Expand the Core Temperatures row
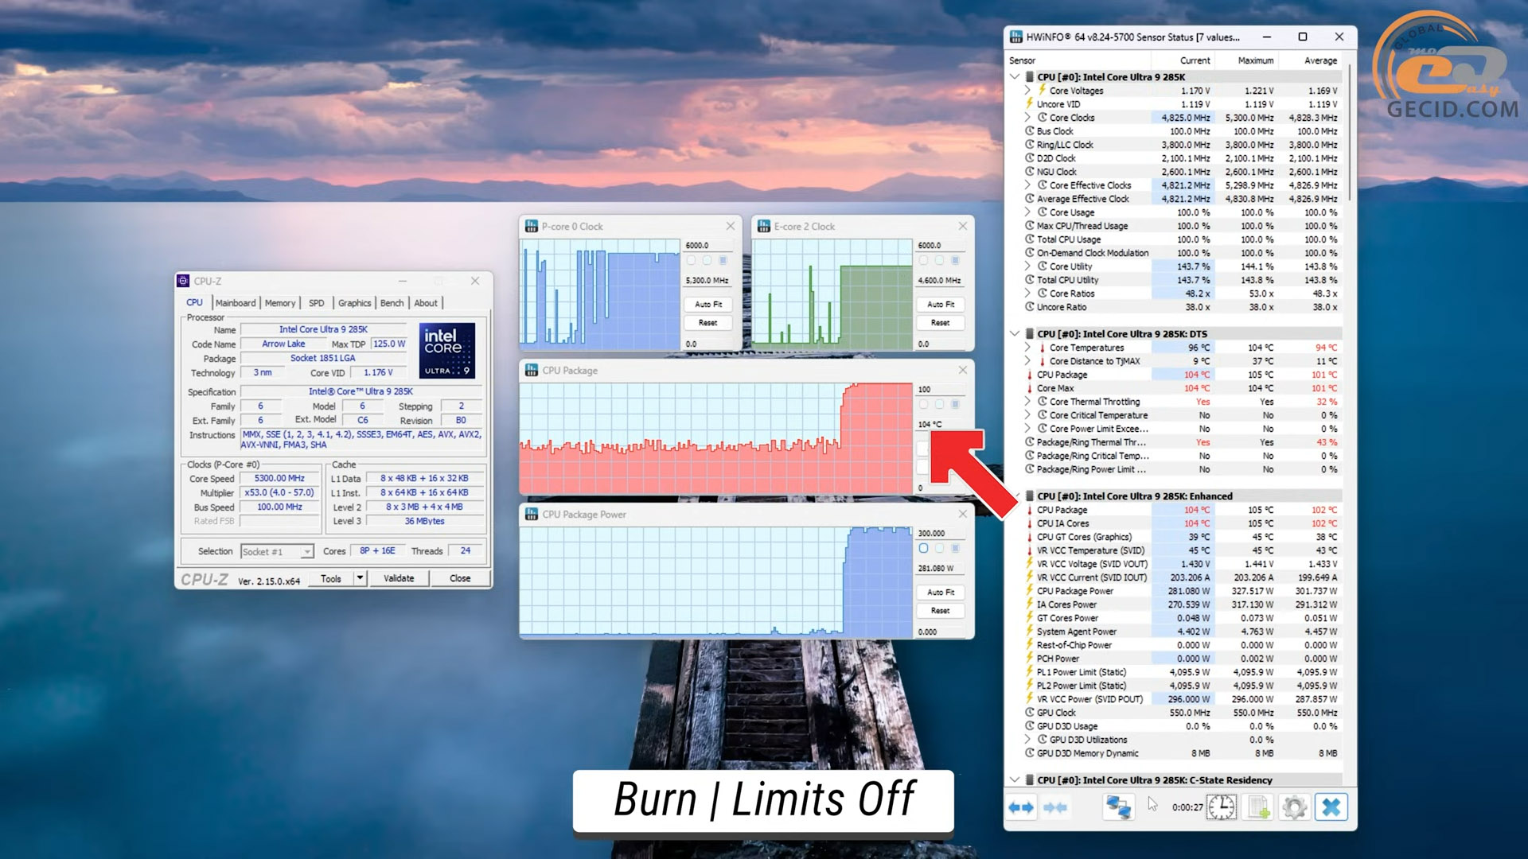This screenshot has width=1528, height=859. [1027, 347]
